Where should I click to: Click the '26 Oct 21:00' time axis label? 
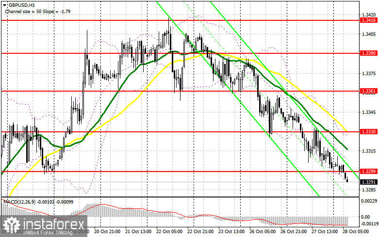(x=294, y=232)
